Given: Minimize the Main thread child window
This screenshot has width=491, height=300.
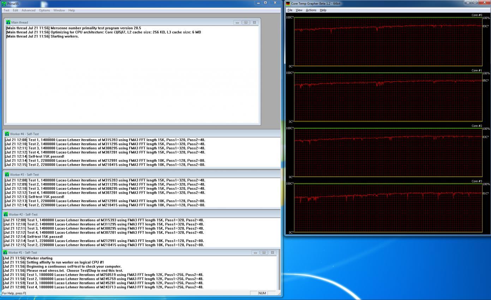Looking at the screenshot, I should pyautogui.click(x=237, y=22).
